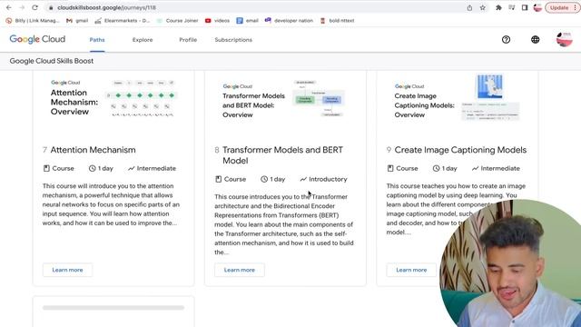The height and width of the screenshot is (327, 581).
Task: Open the Skills Boost account avatar
Action: click(x=565, y=39)
